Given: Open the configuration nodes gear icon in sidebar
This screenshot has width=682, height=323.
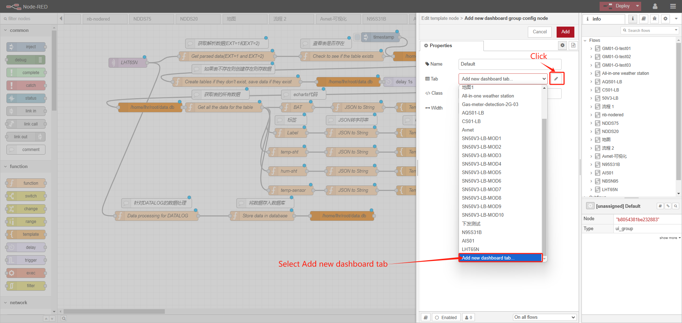Looking at the screenshot, I should tap(665, 19).
